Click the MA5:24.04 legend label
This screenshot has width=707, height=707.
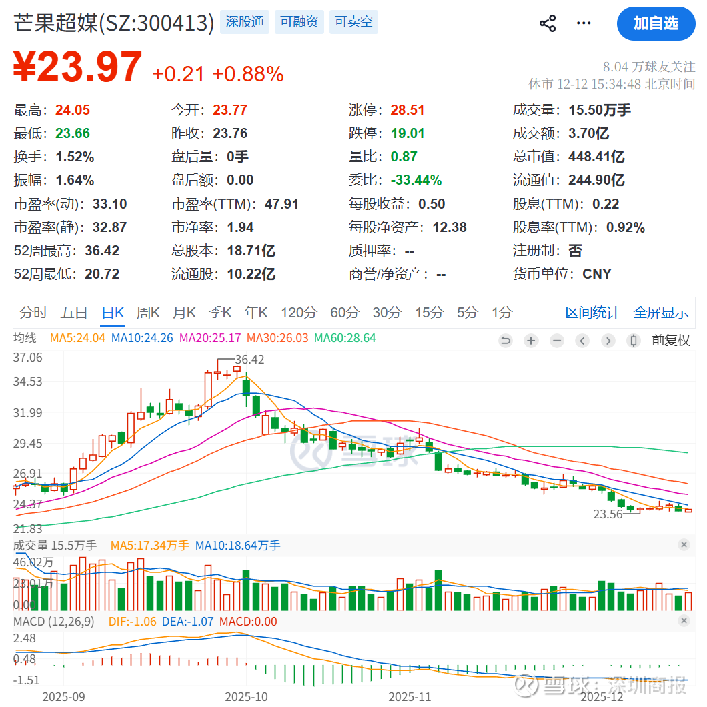(x=77, y=338)
